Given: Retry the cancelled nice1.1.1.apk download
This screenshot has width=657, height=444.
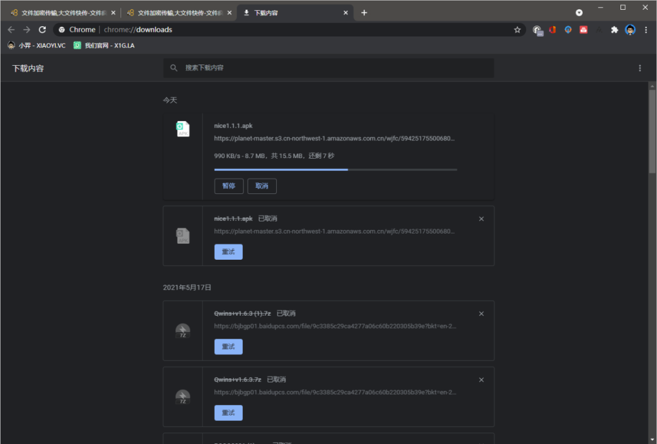Looking at the screenshot, I should (228, 252).
